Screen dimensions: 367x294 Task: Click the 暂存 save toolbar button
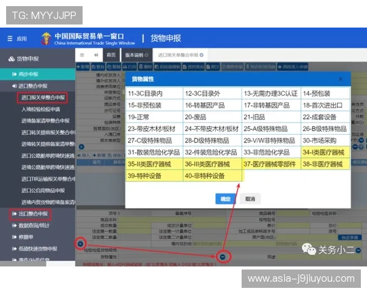(x=98, y=67)
